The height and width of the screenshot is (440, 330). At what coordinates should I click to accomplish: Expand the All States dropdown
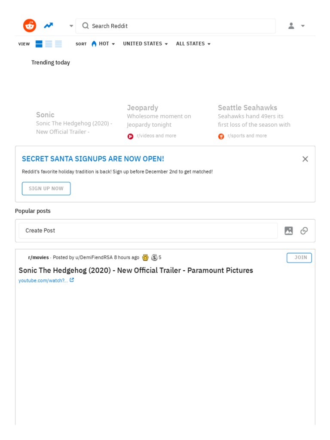[193, 44]
